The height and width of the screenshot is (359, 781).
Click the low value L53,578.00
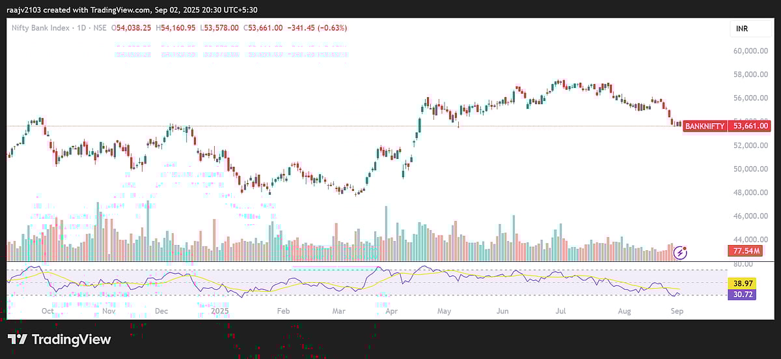pyautogui.click(x=219, y=28)
